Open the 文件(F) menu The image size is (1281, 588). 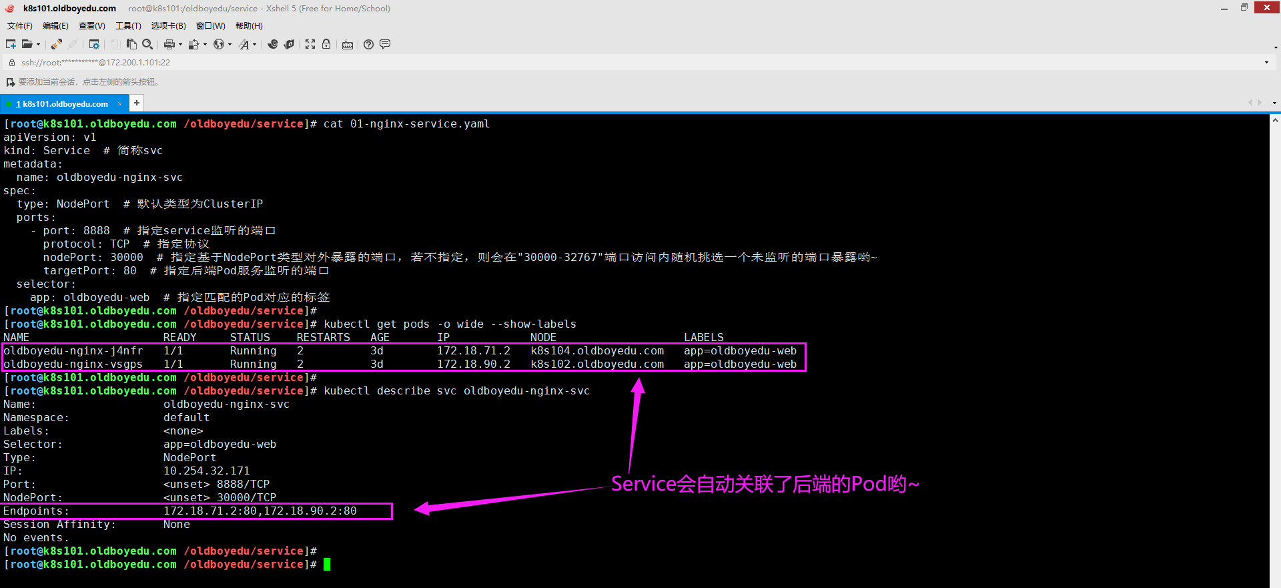point(20,26)
